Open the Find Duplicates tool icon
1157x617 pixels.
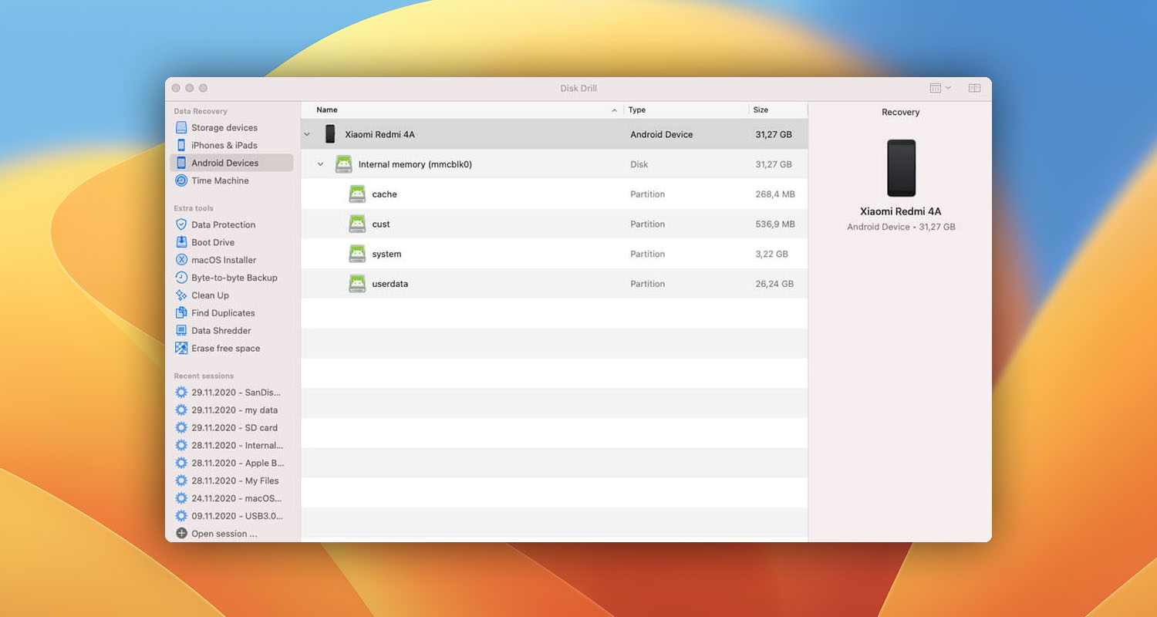pos(181,313)
